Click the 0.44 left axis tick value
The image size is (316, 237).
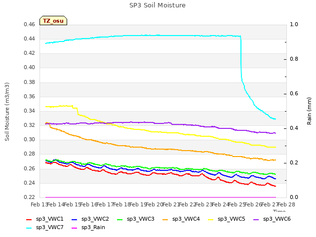(x=30, y=39)
